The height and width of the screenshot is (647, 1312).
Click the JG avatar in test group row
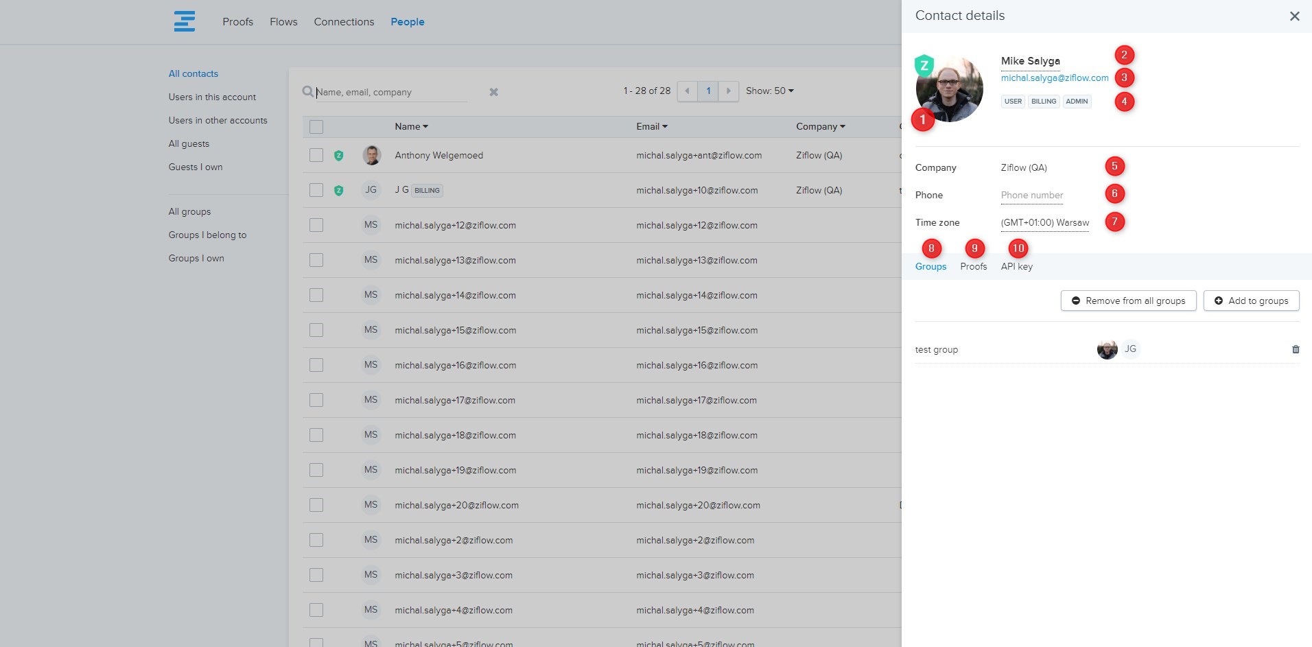click(x=1130, y=349)
